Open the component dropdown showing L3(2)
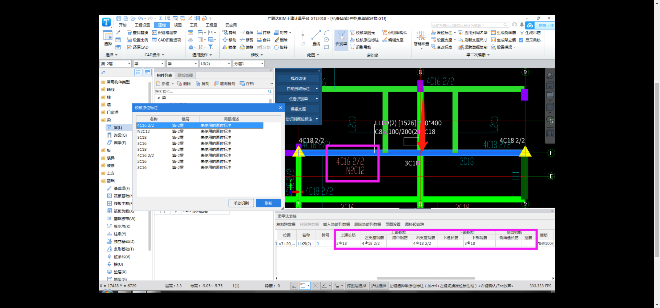This screenshot has height=308, width=660. 215,64
